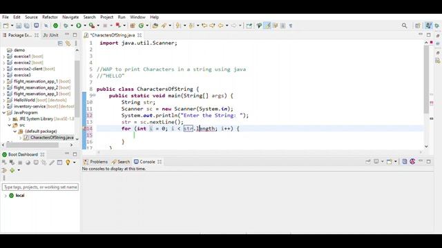Click Collapse All in Package Explorer

60,43
